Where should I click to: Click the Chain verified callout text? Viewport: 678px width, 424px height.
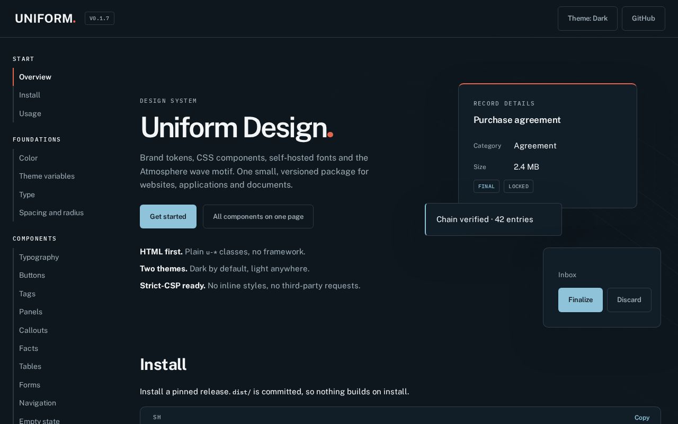click(485, 219)
